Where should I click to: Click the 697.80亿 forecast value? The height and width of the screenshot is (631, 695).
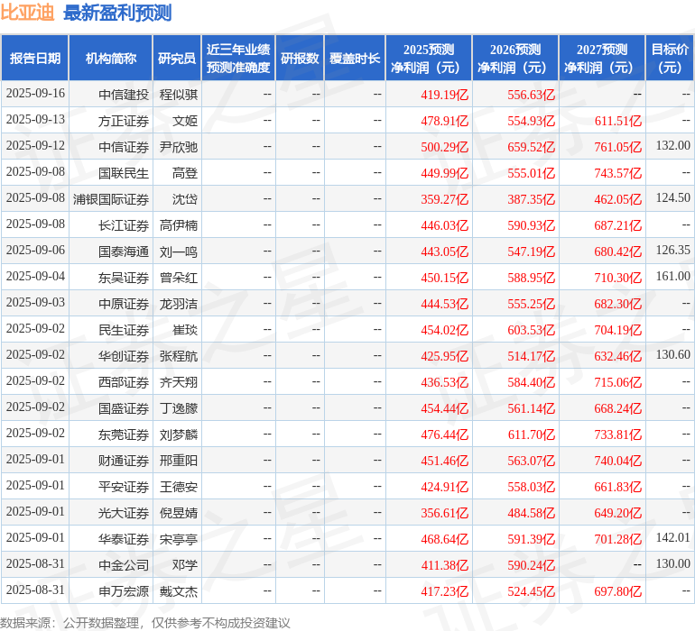[x=618, y=590]
